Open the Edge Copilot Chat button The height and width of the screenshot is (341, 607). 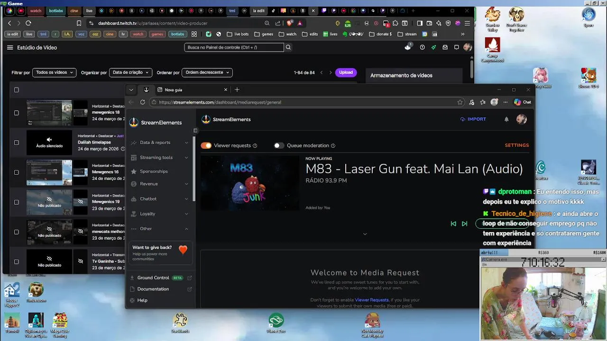(523, 102)
